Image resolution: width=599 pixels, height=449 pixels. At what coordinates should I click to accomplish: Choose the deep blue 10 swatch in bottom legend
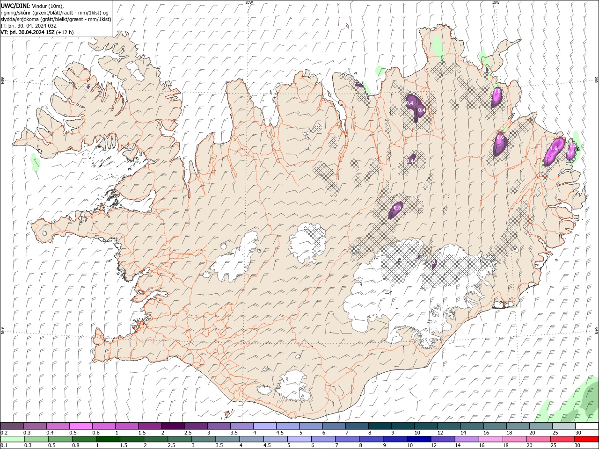pos(418,439)
